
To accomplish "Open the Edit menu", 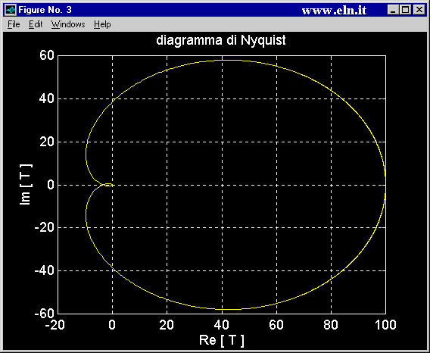I will (36, 24).
